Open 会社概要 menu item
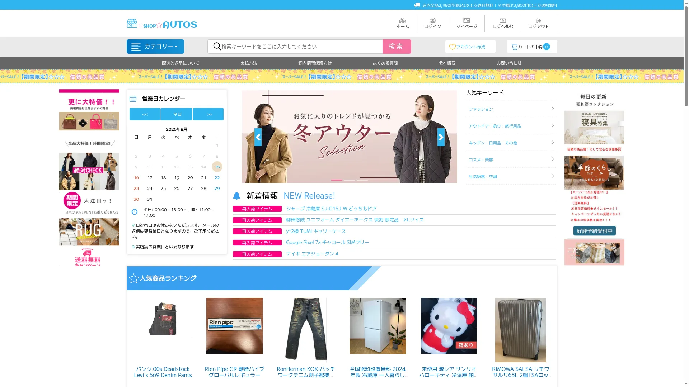The width and height of the screenshot is (689, 387). [x=447, y=63]
